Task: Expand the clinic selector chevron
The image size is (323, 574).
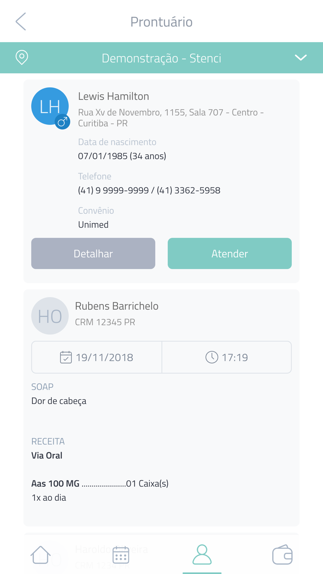Action: coord(300,58)
